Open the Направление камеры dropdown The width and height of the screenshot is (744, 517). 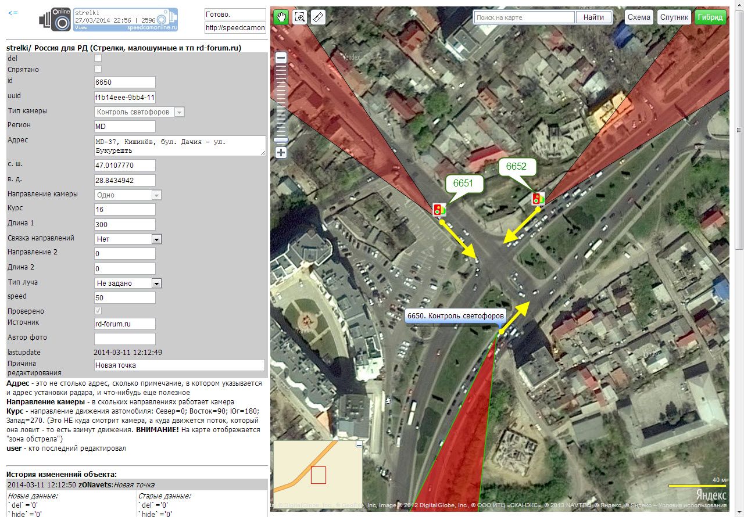coord(128,195)
